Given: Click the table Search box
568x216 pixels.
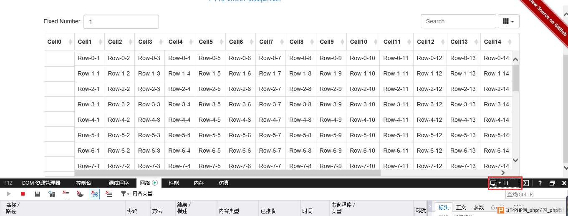Looking at the screenshot, I should [458, 21].
